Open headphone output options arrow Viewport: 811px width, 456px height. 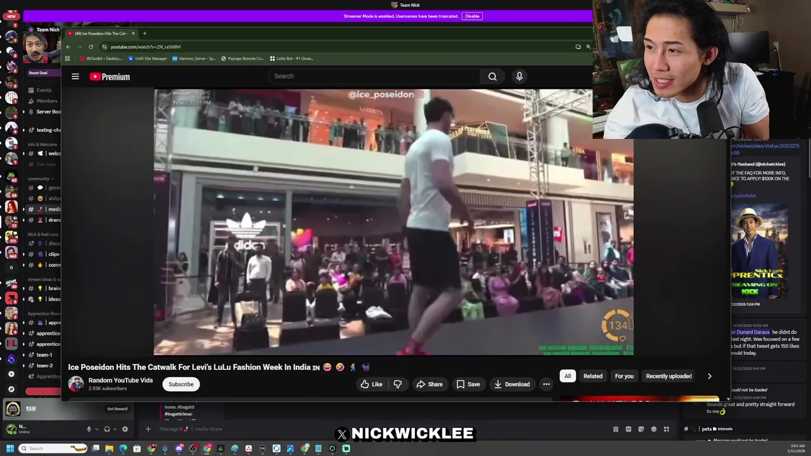pos(115,429)
